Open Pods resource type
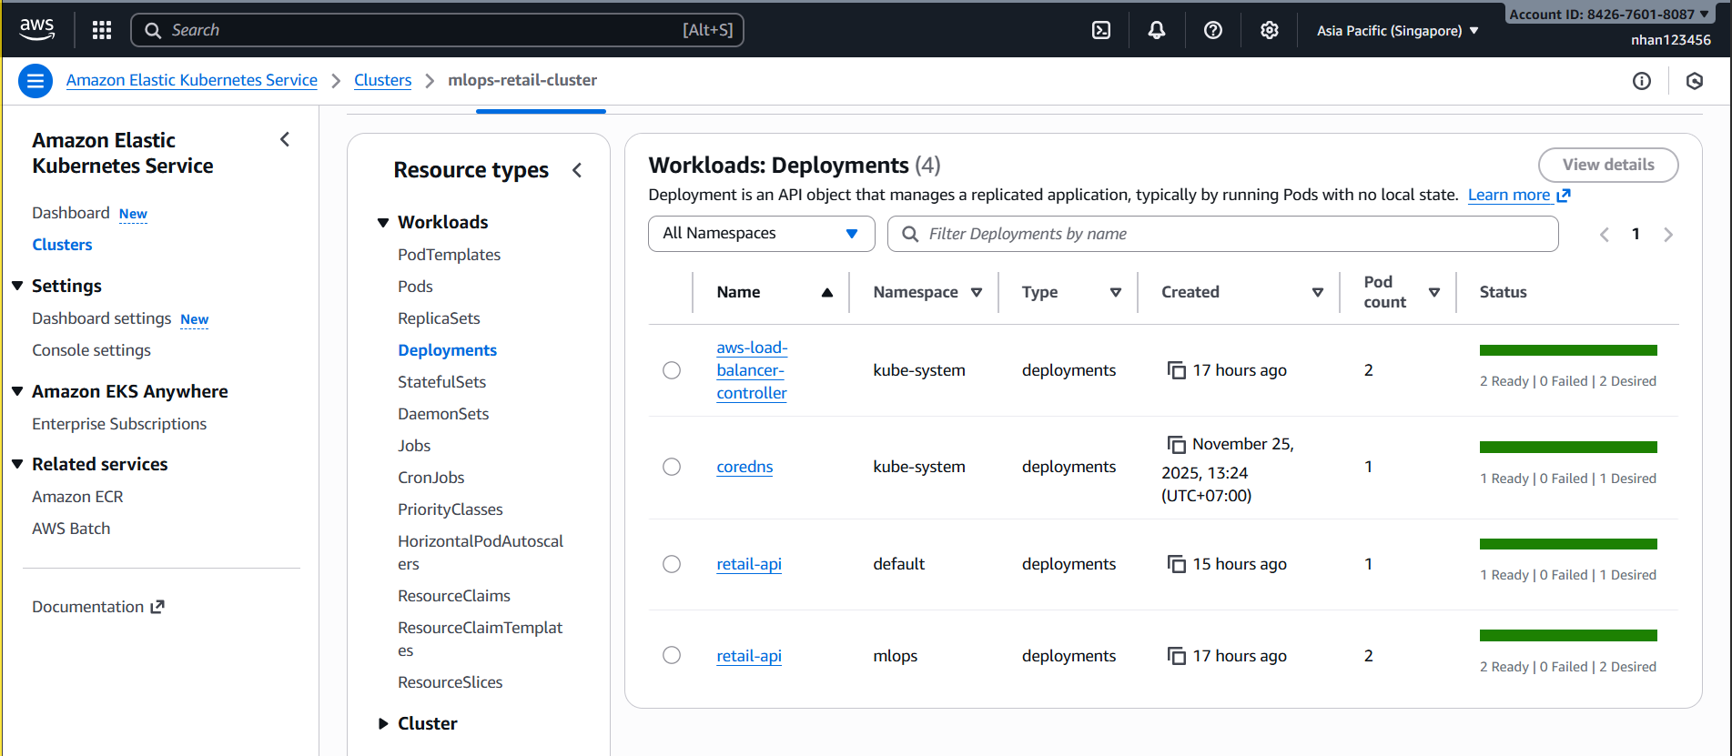This screenshot has width=1732, height=756. point(415,287)
